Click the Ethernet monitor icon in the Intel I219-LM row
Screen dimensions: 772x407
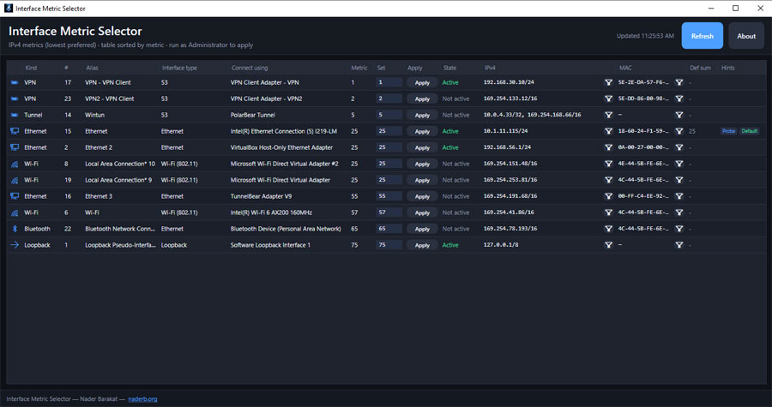coord(15,131)
